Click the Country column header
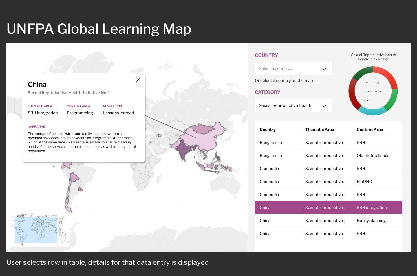The image size is (417, 276). coord(268,130)
